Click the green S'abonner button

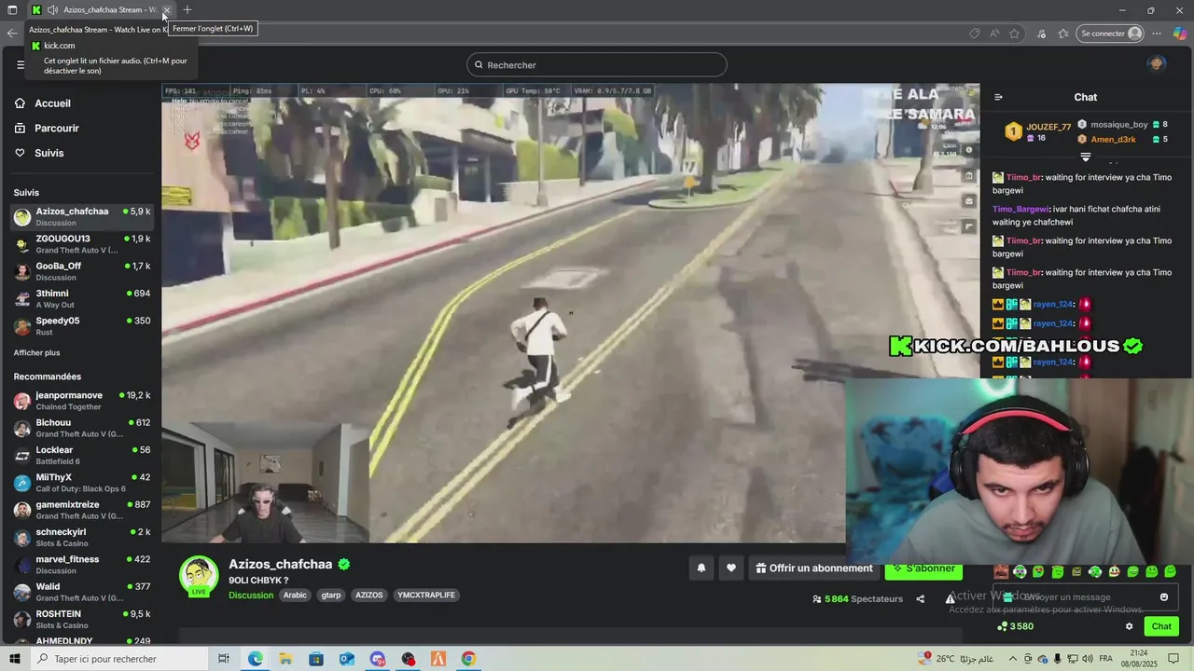coord(923,569)
